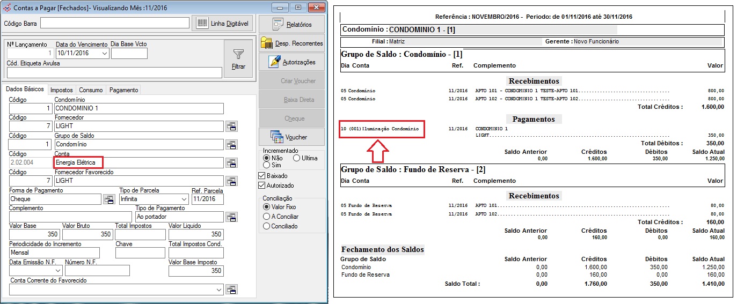Click the Voucher button
This screenshot has height=304, width=737.
[292, 137]
